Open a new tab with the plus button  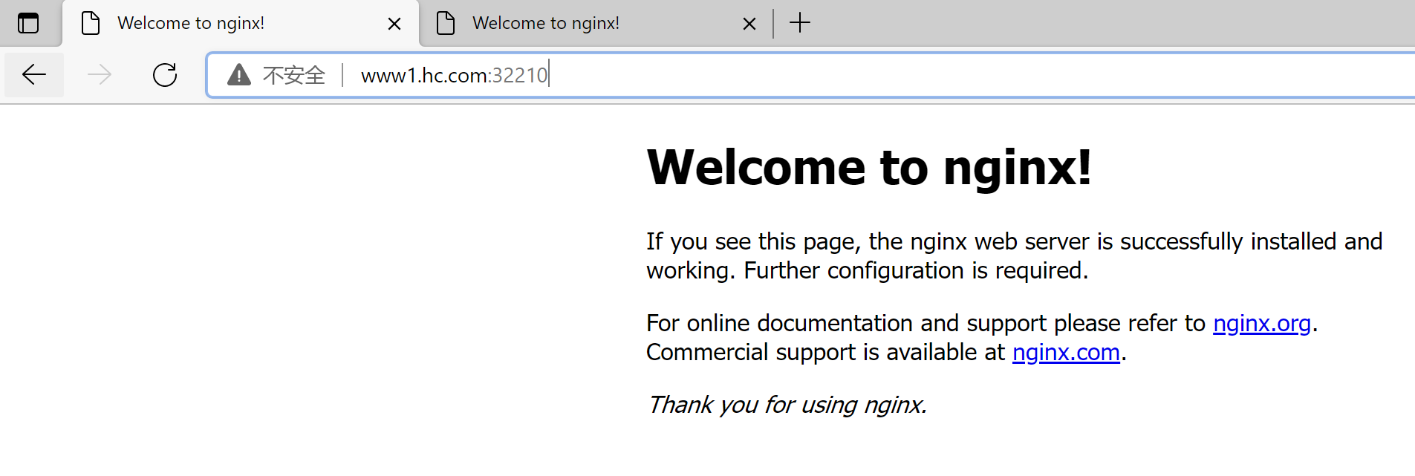coord(800,23)
